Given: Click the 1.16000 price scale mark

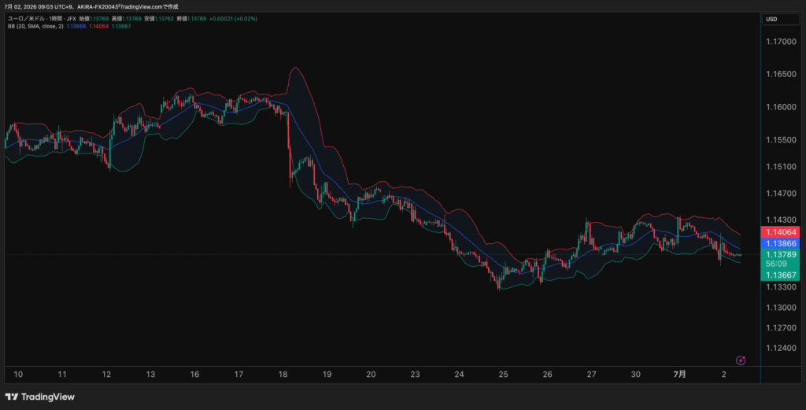Looking at the screenshot, I should (781, 107).
